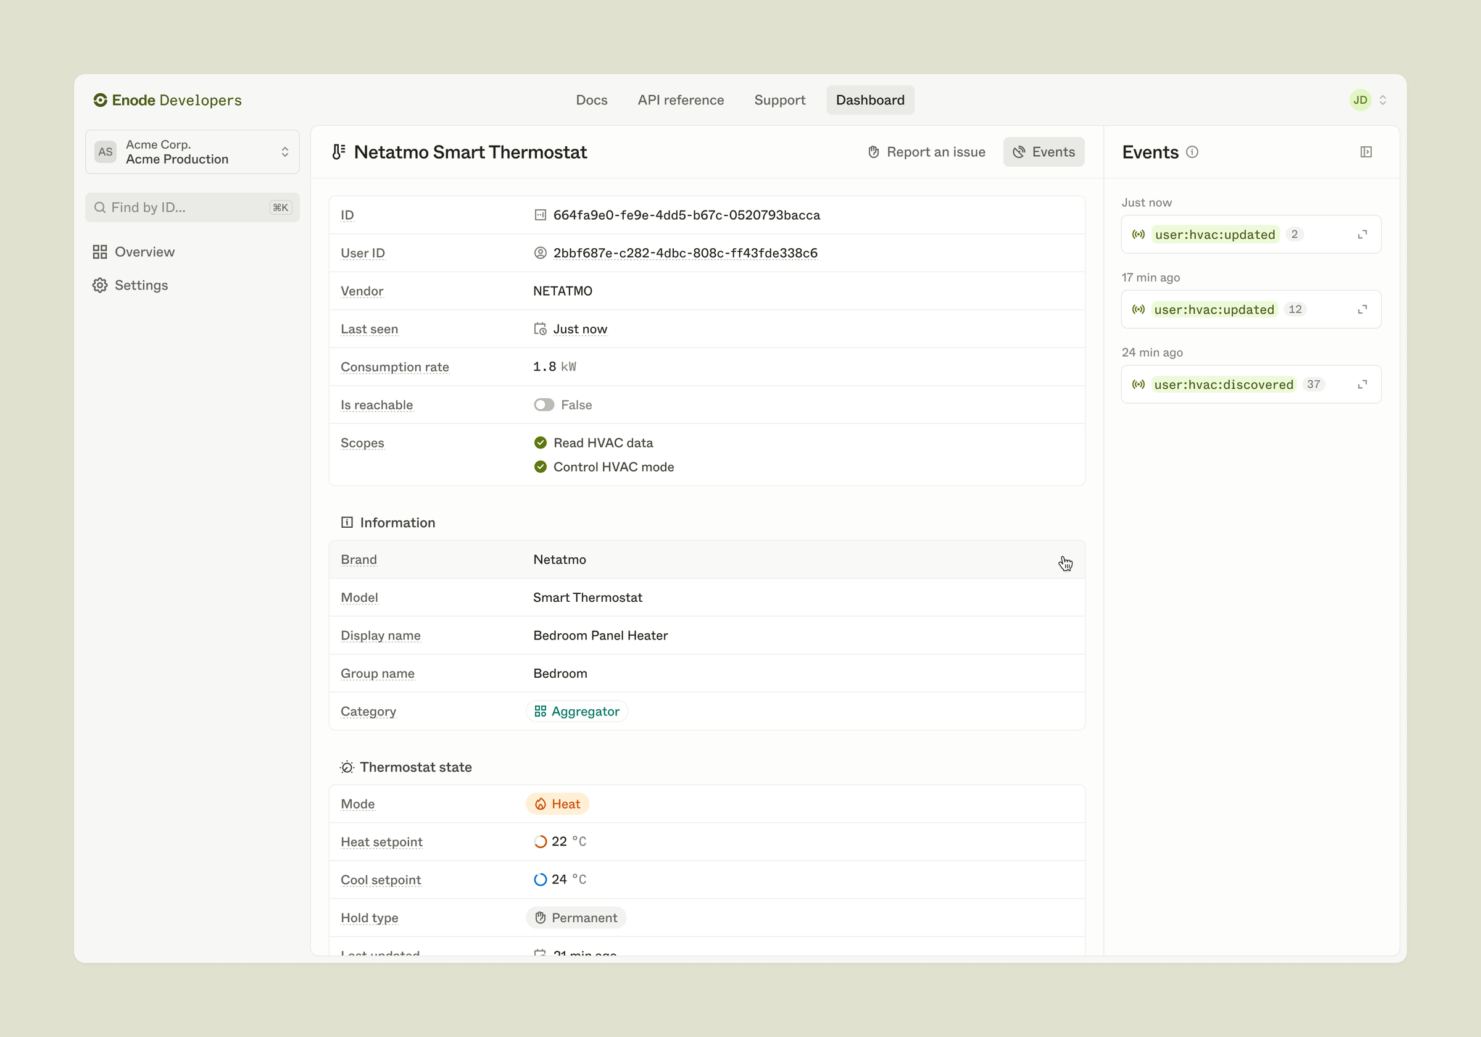Click the Events info icon

[x=1192, y=152]
